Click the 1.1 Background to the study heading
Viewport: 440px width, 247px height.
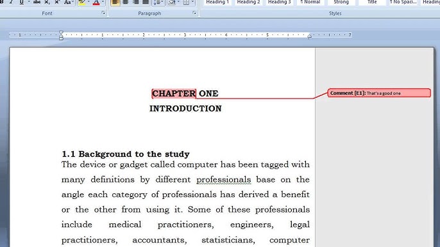click(126, 154)
